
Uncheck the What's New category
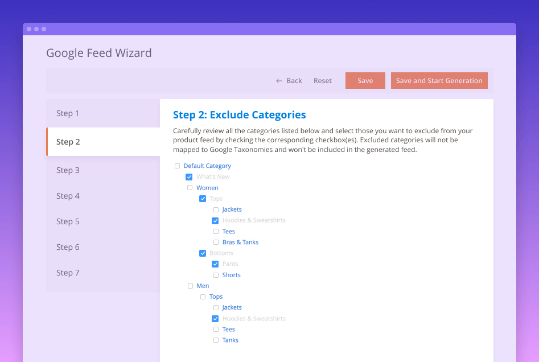189,176
